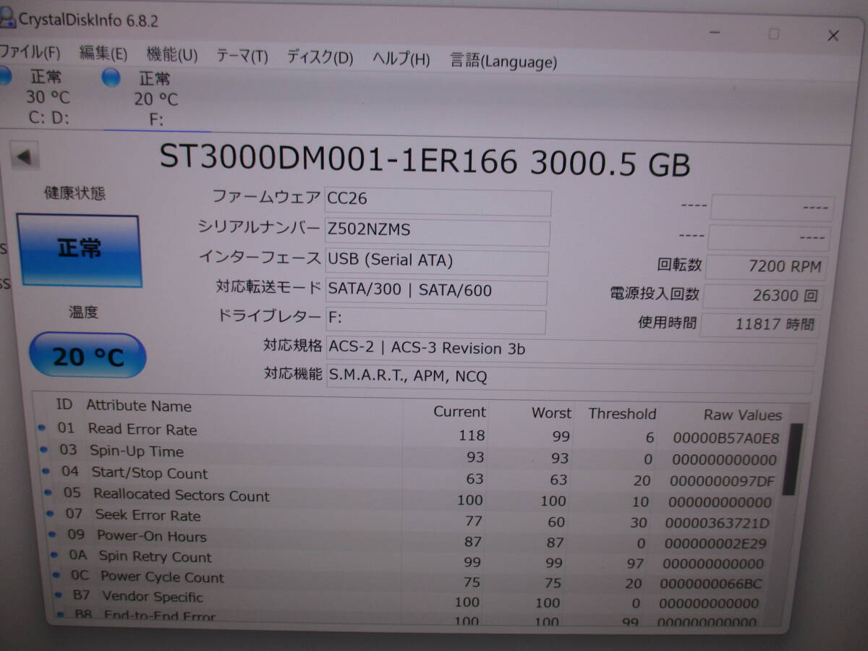Image resolution: width=868 pixels, height=651 pixels.
Task: Click the Raw Values column header
Action: [743, 415]
